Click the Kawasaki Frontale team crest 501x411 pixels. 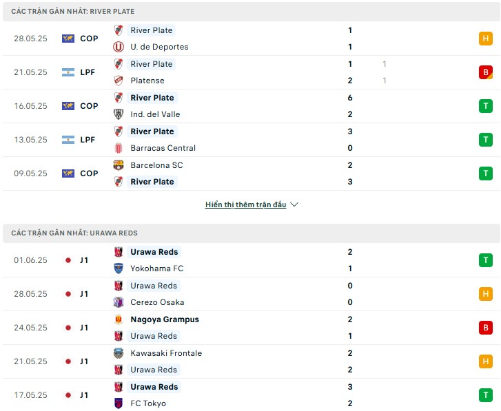(x=119, y=353)
